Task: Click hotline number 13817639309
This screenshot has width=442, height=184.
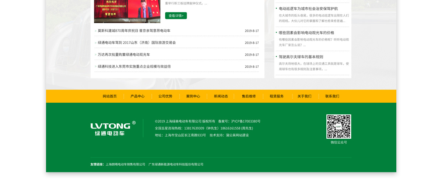Action: point(194,128)
